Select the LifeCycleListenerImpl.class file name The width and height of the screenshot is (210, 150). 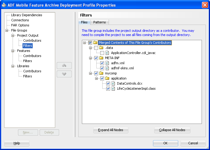click(136, 88)
